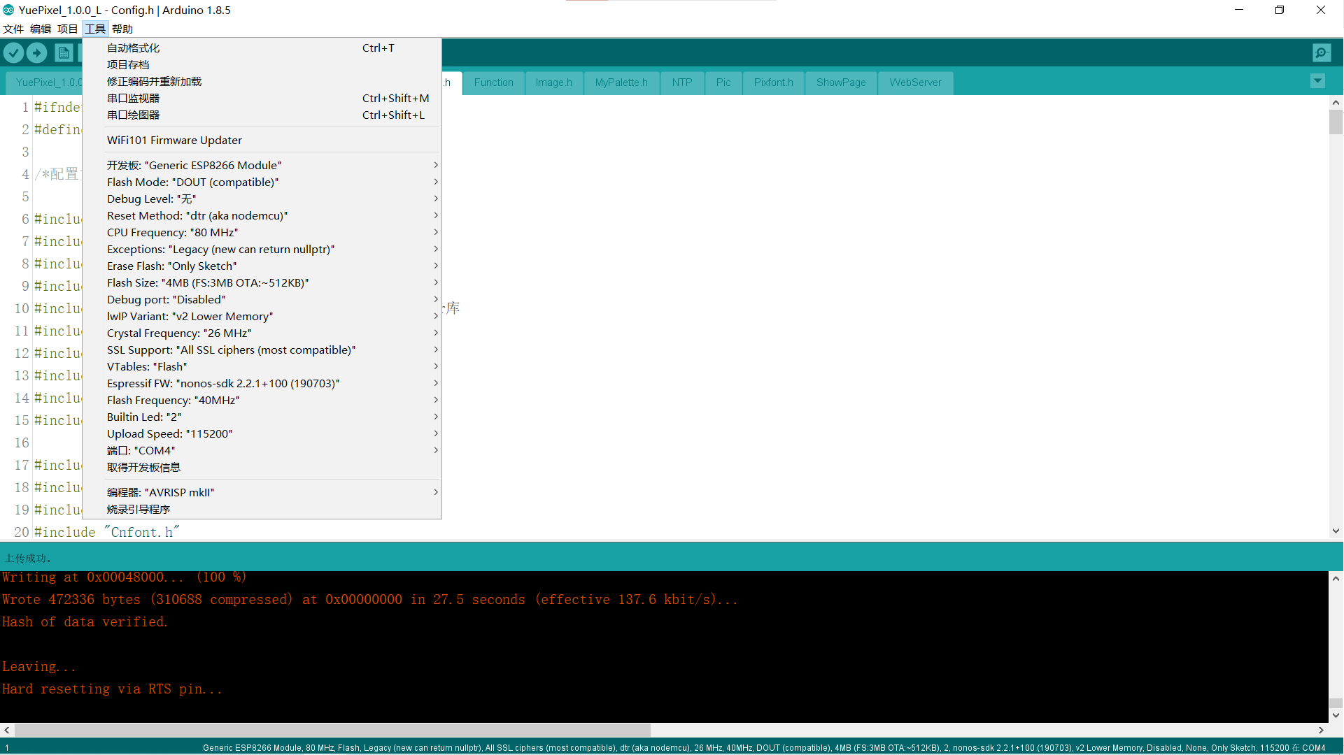Switch to the WebServer tab

point(915,82)
